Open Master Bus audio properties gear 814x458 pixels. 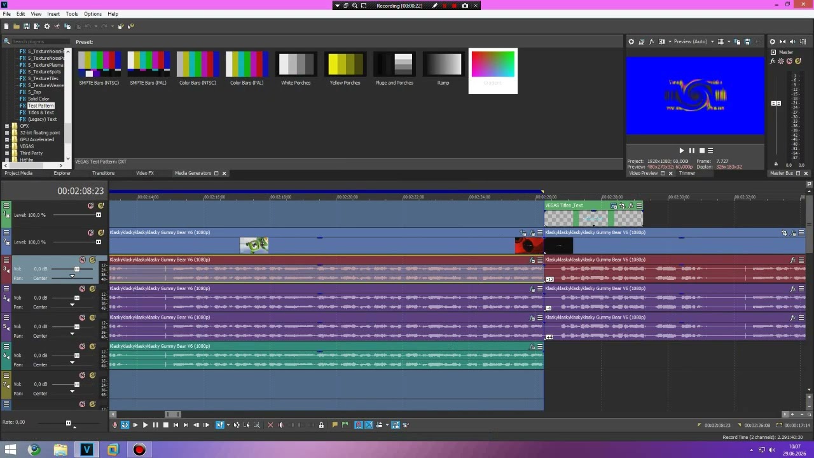coord(773,41)
